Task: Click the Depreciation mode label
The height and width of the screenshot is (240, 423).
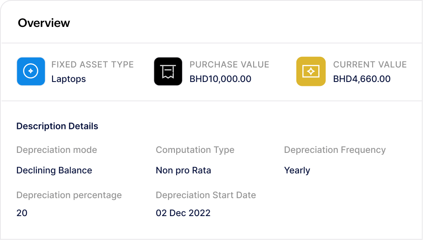Action: [56, 150]
